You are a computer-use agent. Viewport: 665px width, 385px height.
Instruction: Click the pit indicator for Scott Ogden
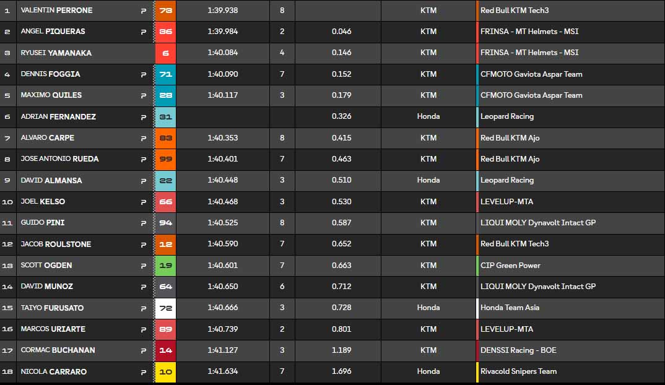tap(144, 266)
